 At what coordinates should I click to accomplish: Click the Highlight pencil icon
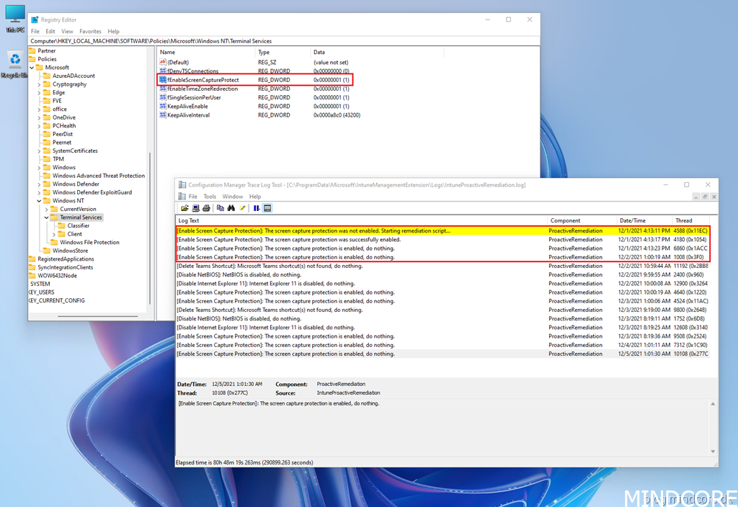point(243,208)
